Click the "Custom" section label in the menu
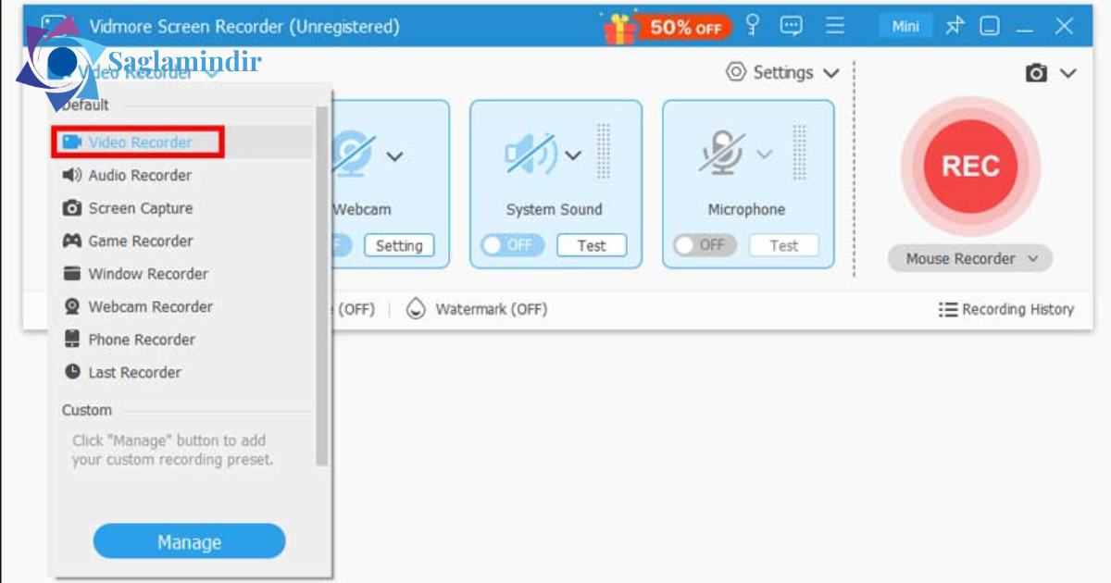 [x=87, y=410]
